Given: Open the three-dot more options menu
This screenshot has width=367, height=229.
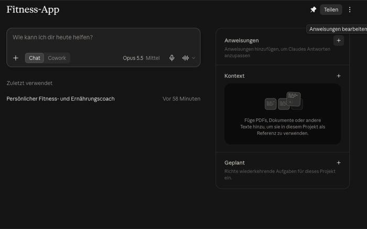Looking at the screenshot, I should (350, 9).
